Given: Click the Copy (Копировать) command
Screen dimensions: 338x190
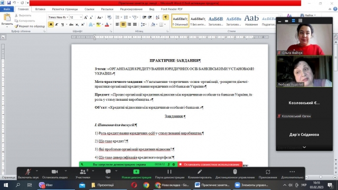Looking at the screenshot, I should [25, 21].
